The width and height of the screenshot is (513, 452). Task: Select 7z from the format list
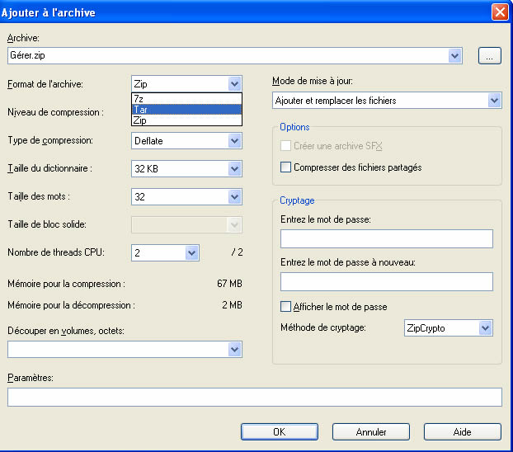[186, 98]
